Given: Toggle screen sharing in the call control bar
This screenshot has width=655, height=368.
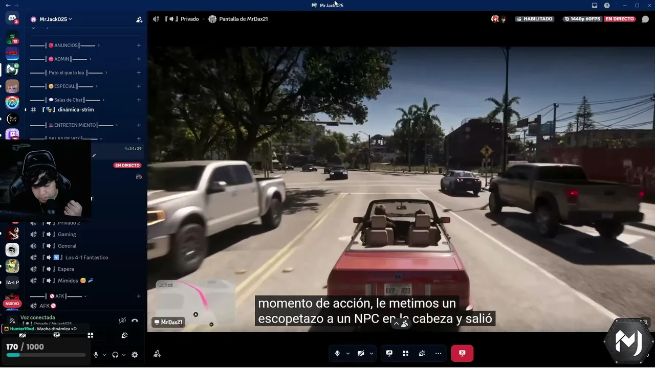Looking at the screenshot, I should 389,353.
